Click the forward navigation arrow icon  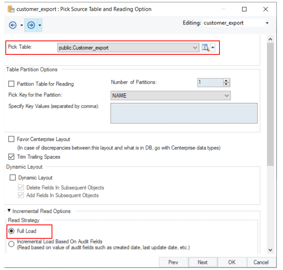(x=31, y=25)
